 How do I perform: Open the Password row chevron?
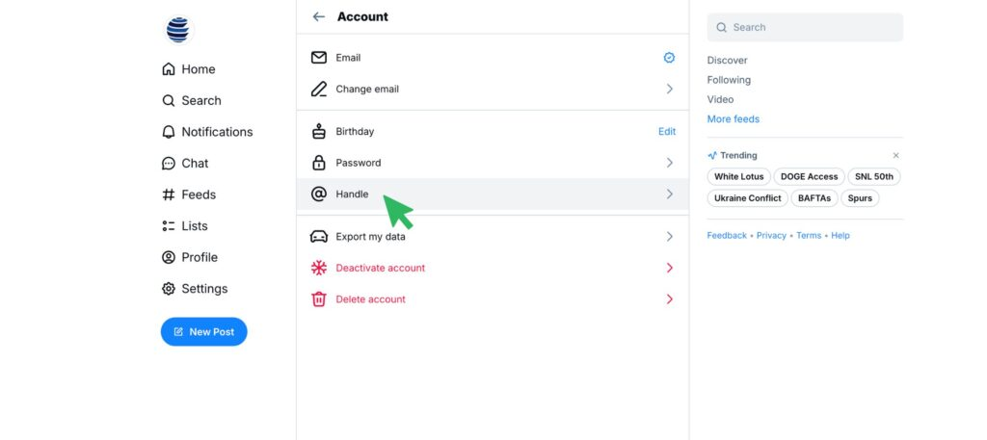(x=669, y=163)
